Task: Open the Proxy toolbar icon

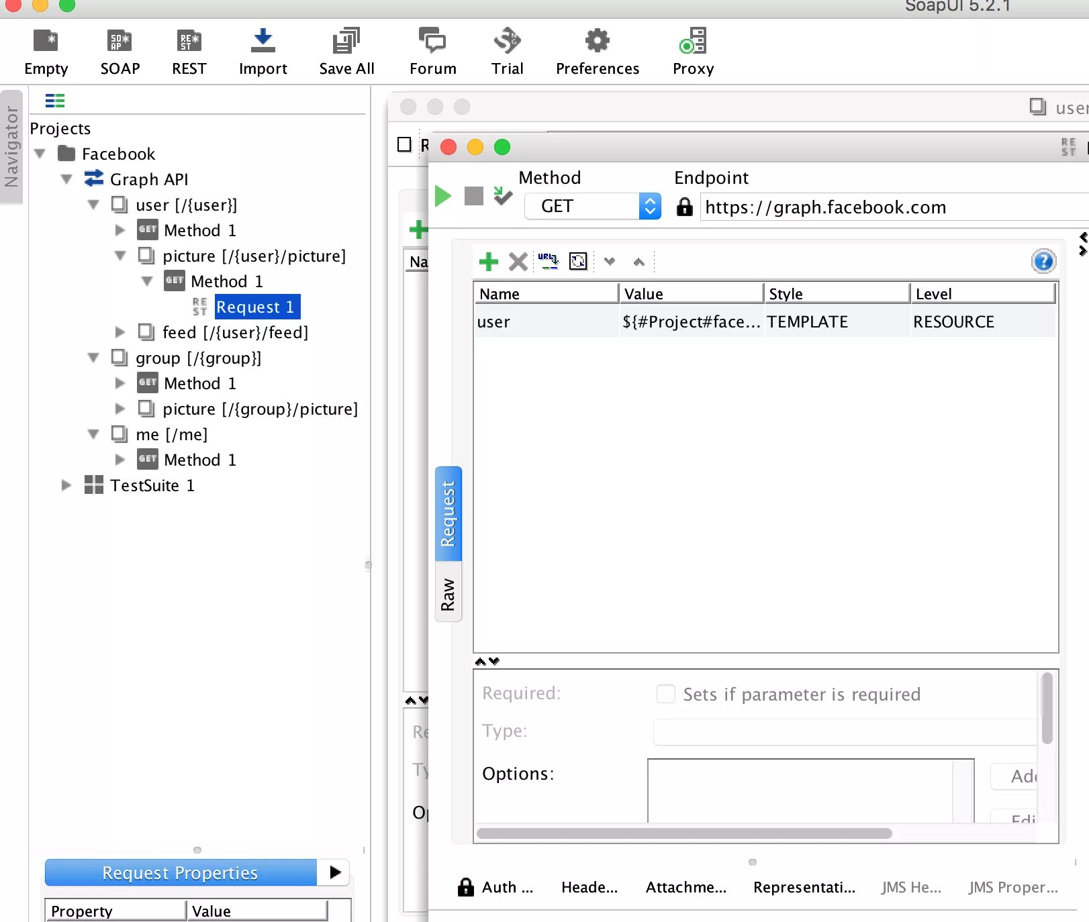Action: point(693,52)
